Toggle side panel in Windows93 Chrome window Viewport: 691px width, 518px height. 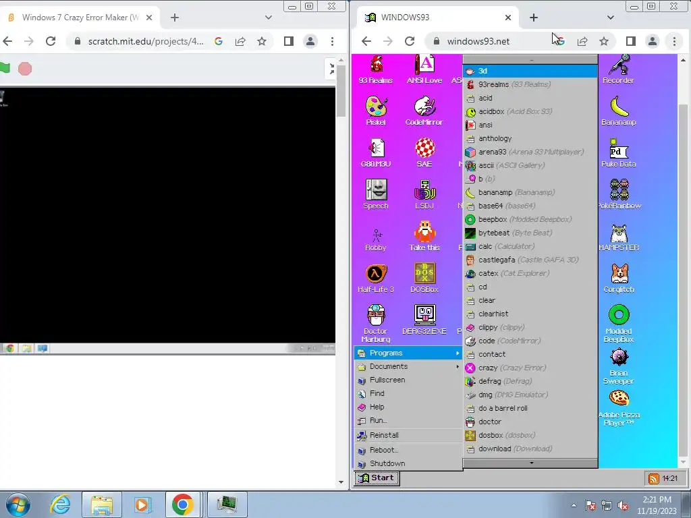pyautogui.click(x=631, y=41)
